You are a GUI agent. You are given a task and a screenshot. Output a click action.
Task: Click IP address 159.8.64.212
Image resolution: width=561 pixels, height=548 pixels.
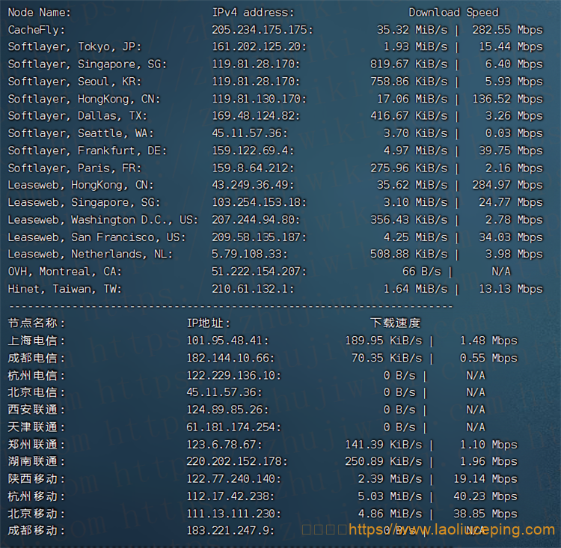coord(253,168)
